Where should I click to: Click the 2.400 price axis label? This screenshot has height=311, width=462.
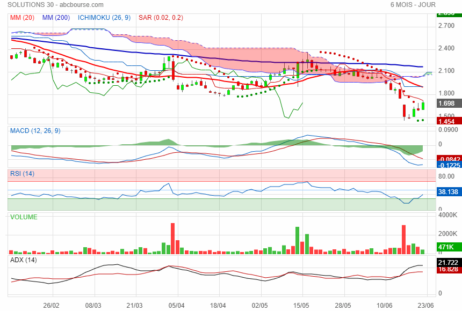pyautogui.click(x=446, y=48)
